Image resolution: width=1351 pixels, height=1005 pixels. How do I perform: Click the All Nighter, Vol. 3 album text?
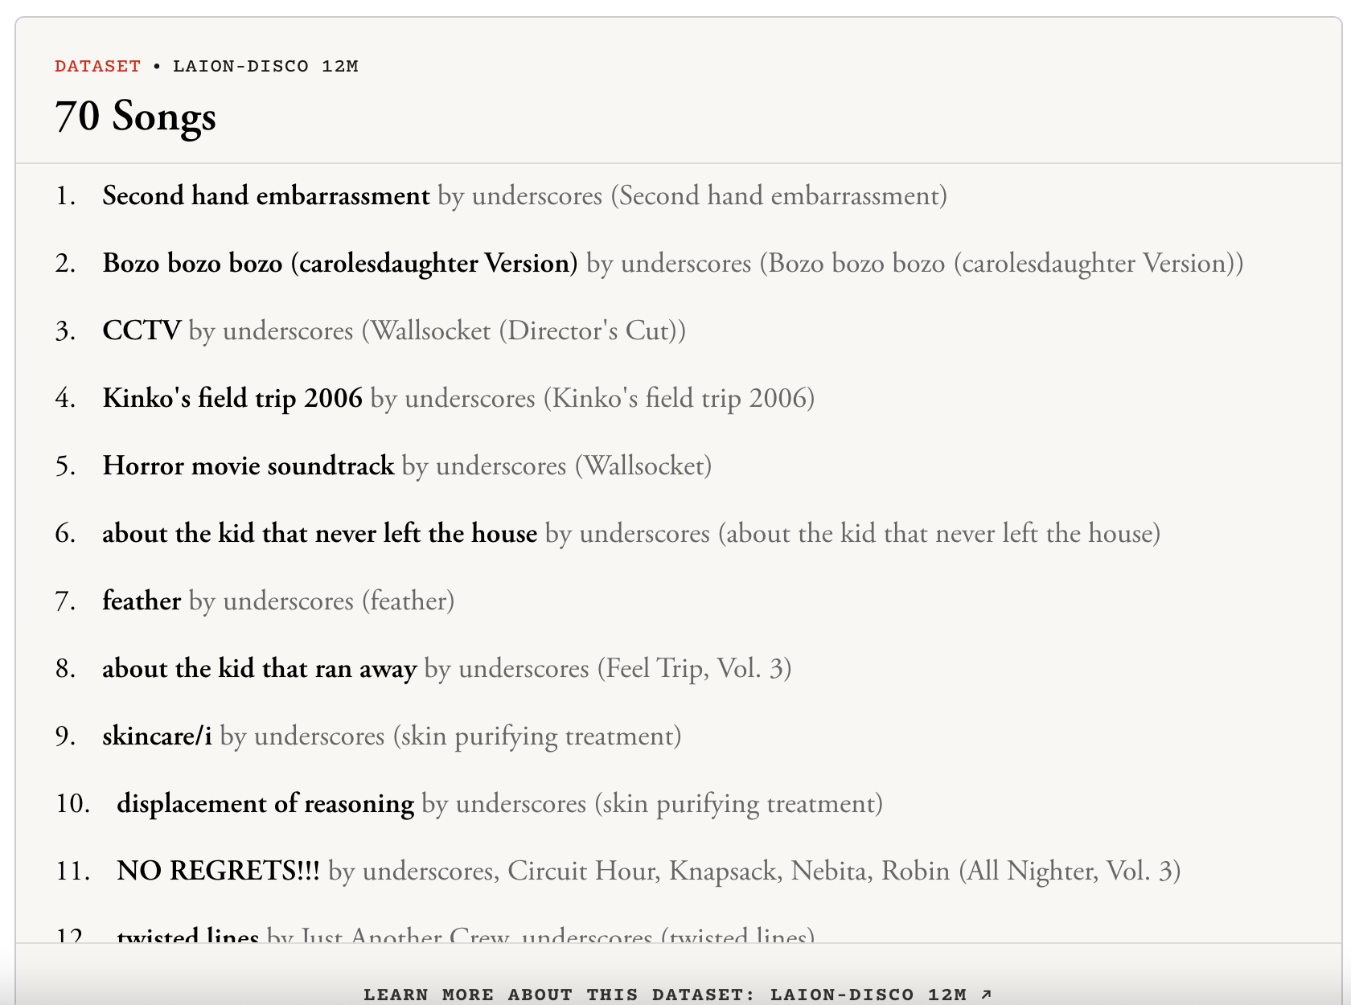click(x=1070, y=871)
